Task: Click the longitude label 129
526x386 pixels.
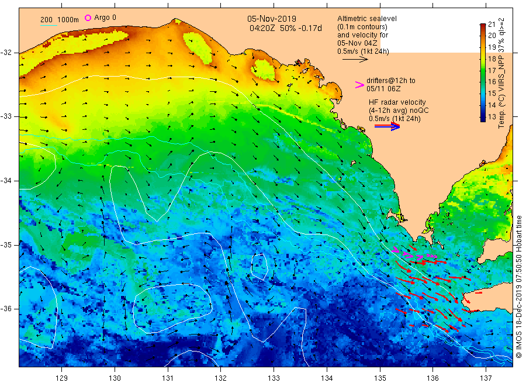Action: (62, 378)
